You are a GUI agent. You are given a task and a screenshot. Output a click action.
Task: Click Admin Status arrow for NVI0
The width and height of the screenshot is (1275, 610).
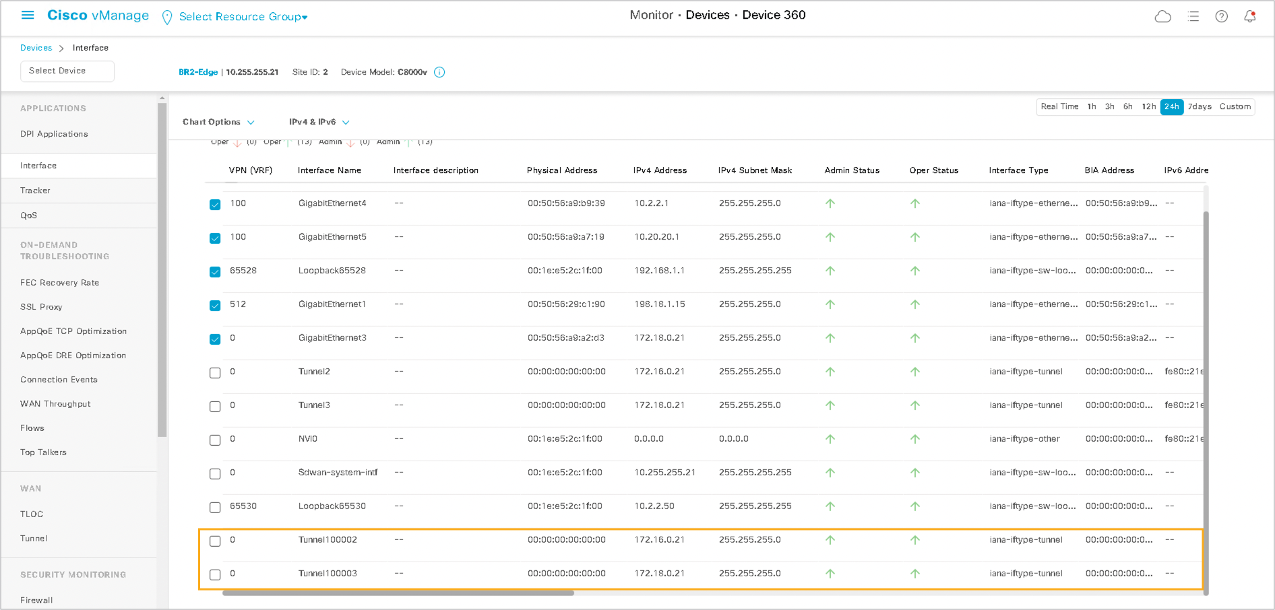830,439
